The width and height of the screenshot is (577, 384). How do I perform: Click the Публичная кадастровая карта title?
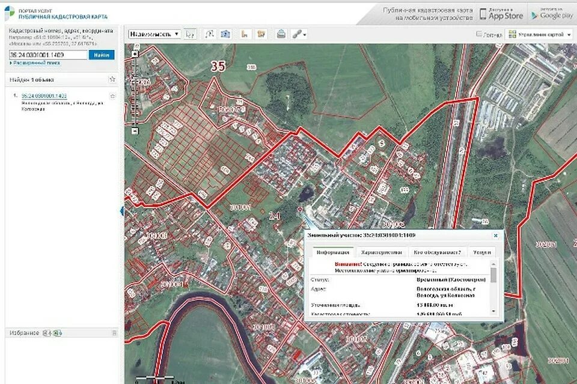coord(63,17)
